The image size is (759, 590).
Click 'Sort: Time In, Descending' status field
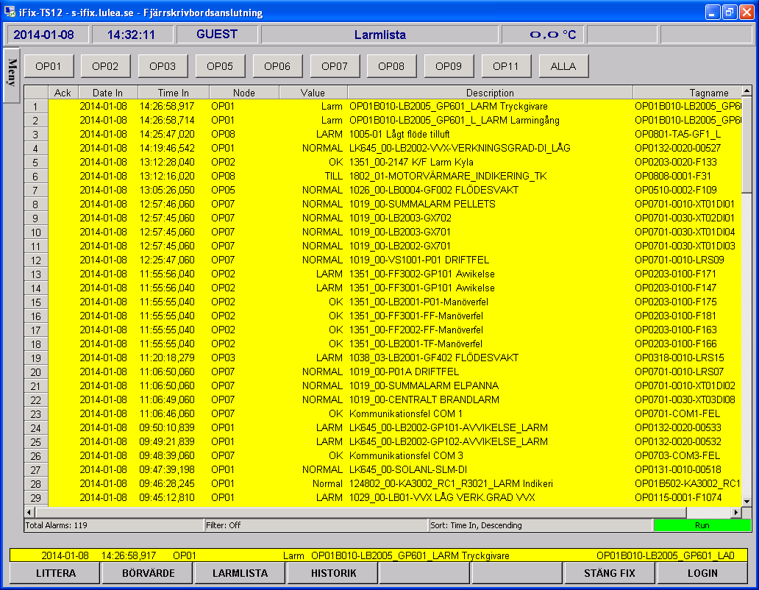pos(541,525)
